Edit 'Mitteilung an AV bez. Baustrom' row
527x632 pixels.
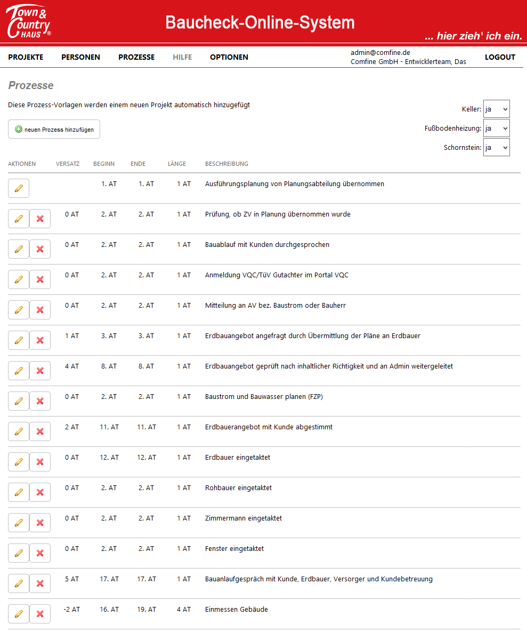point(19,310)
